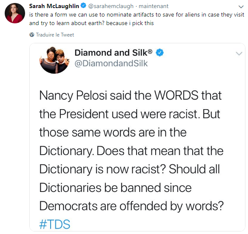Click the Sarah McLaughlin display name
The width and height of the screenshot is (248, 234).
pos(54,6)
